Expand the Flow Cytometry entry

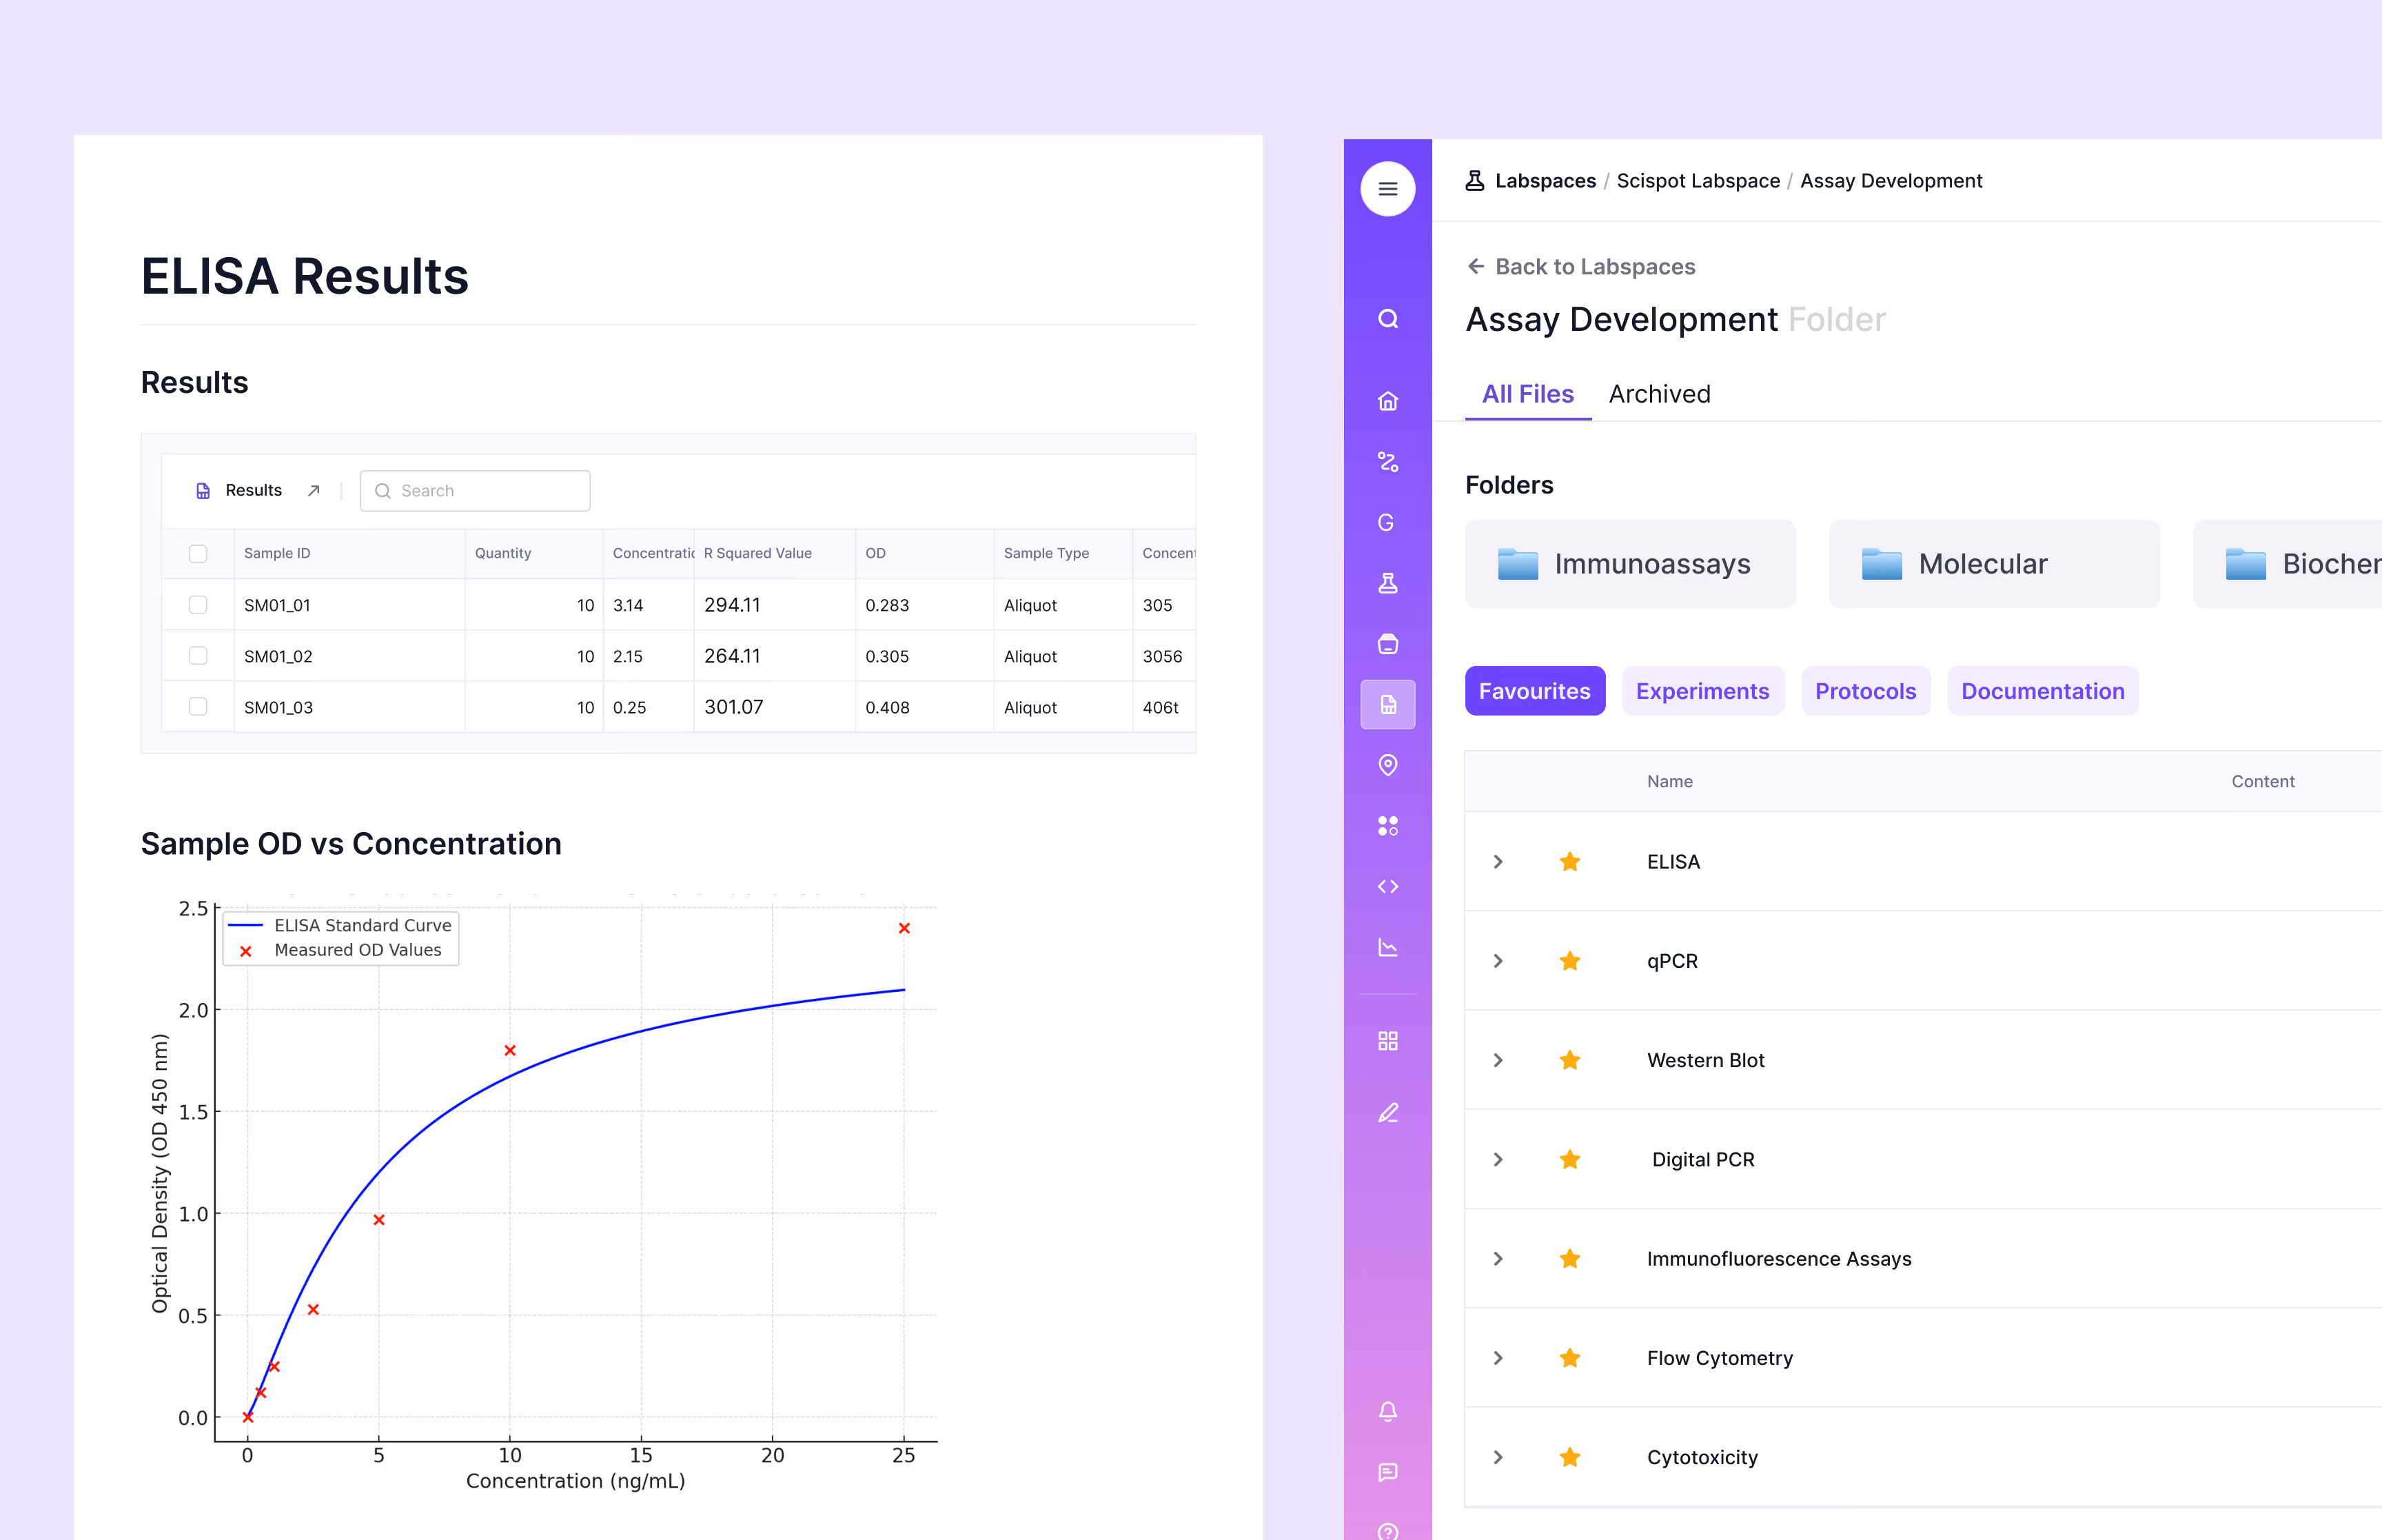(x=1498, y=1357)
